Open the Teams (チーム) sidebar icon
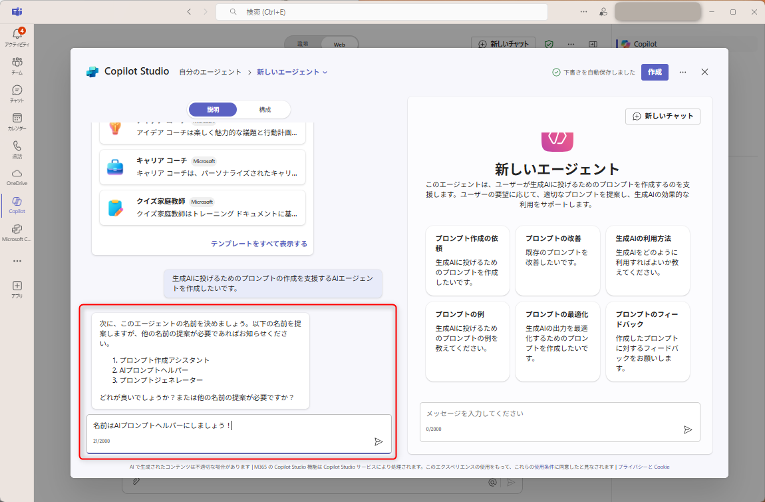Viewport: 765px width, 502px height. pos(17,65)
